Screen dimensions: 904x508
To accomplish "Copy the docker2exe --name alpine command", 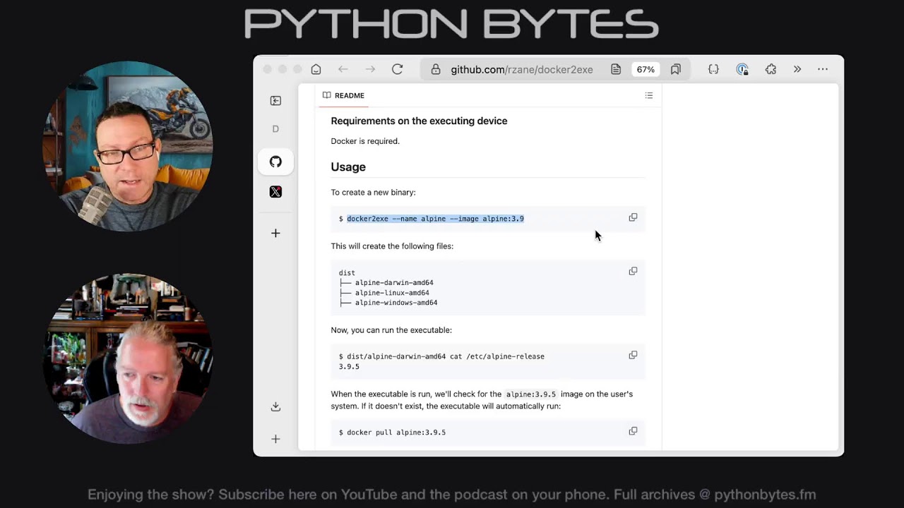I will [x=633, y=217].
